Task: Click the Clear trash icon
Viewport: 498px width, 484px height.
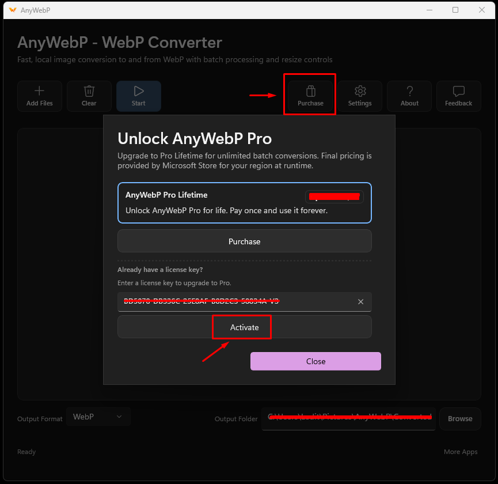Action: pos(89,91)
